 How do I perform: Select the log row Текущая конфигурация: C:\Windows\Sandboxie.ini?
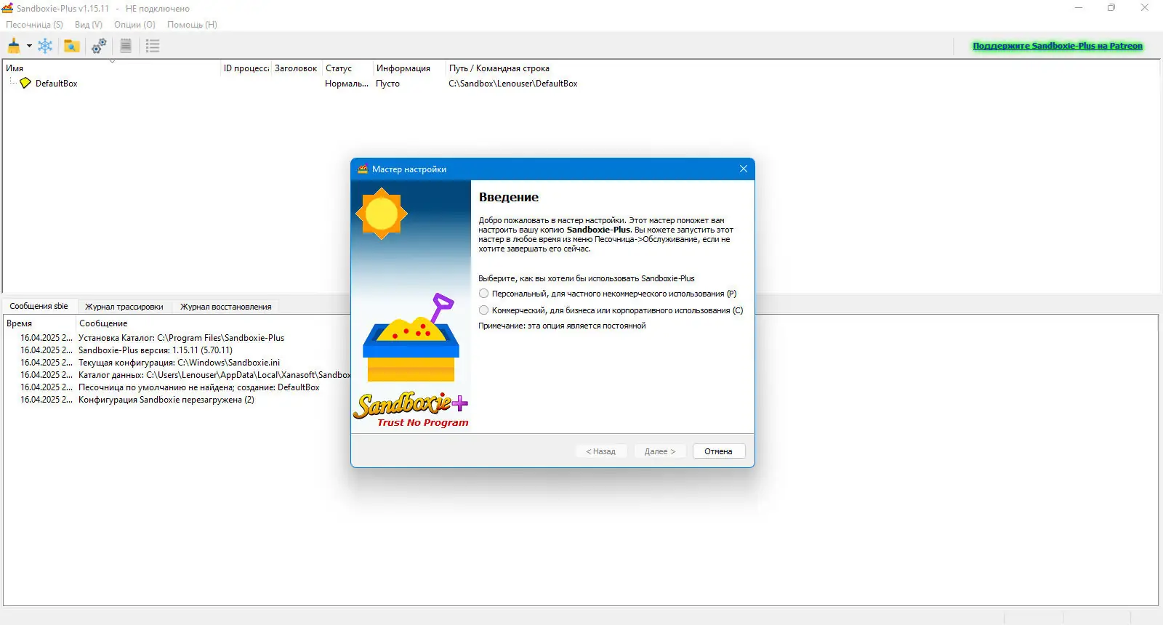pyautogui.click(x=178, y=363)
